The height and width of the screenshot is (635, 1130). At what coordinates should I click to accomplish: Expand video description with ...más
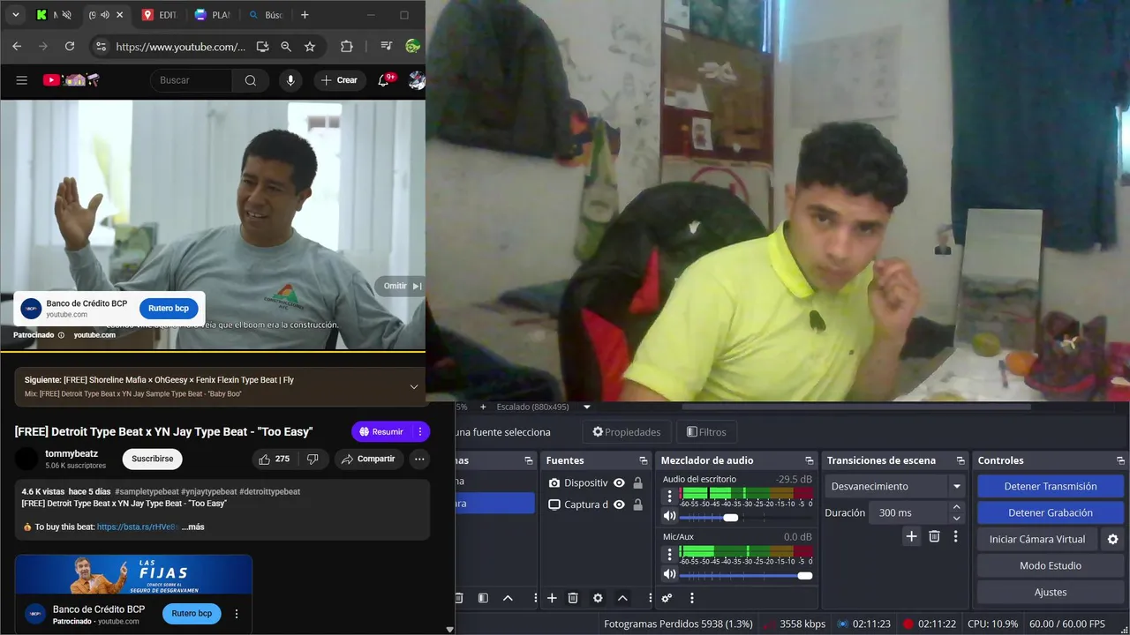[193, 527]
